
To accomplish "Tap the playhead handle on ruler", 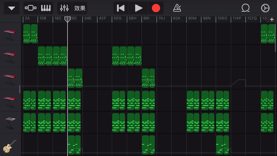I will click(68, 19).
